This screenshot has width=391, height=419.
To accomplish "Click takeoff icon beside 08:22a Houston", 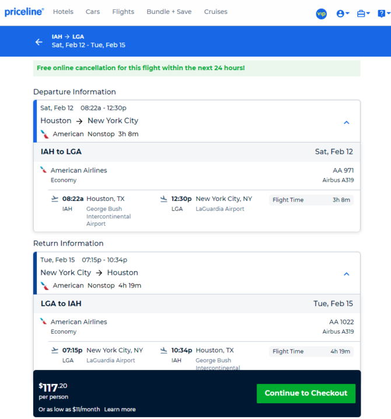I will 55,199.
